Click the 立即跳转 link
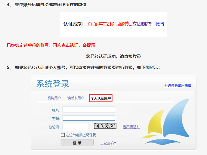This screenshot has height=155, width=207. pos(142,24)
